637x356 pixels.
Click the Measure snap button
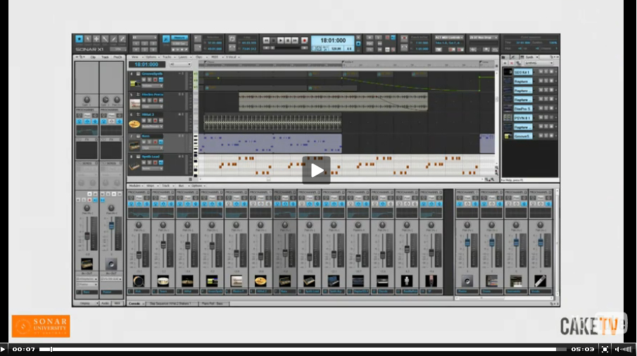179,37
